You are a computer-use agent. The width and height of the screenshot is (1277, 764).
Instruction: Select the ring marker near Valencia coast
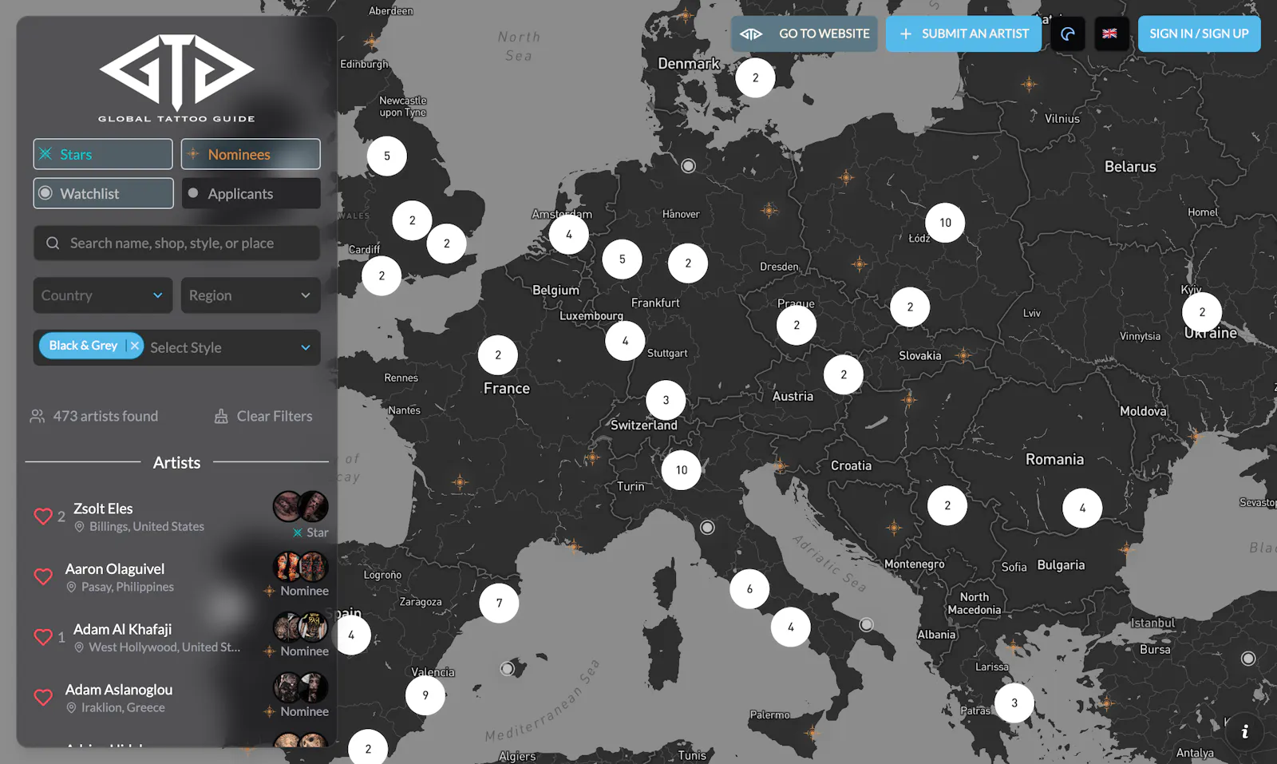(507, 668)
